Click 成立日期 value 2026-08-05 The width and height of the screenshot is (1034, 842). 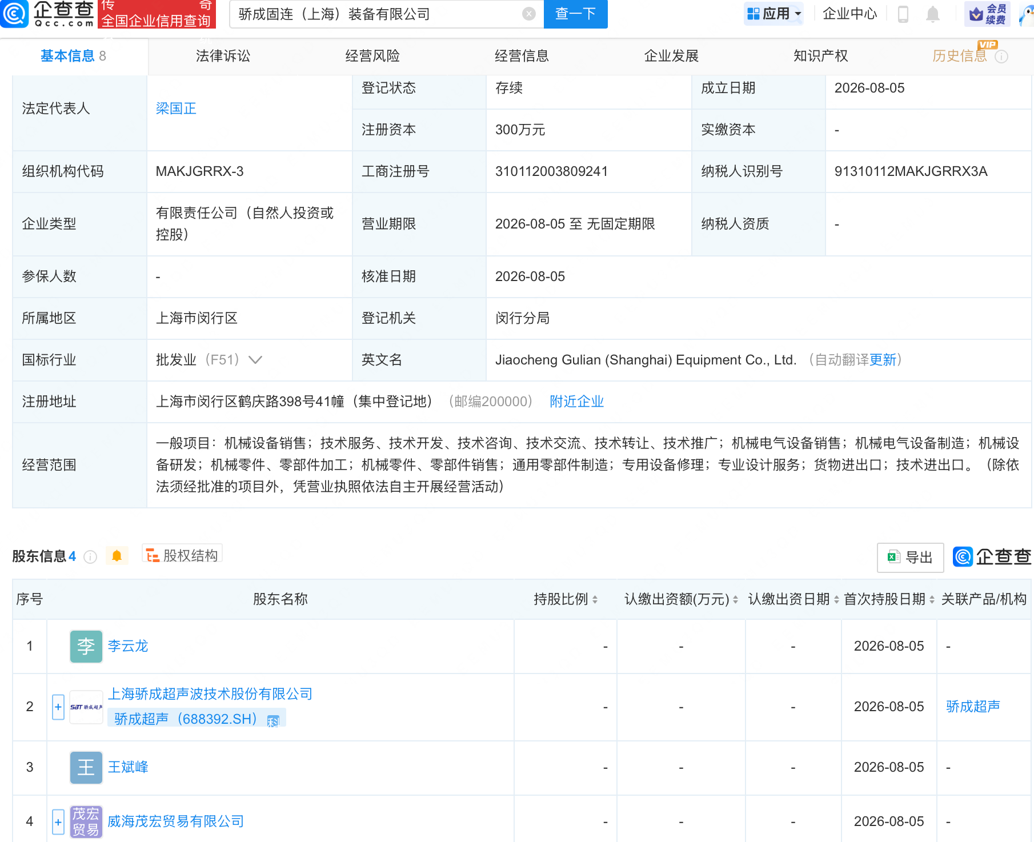pos(869,88)
